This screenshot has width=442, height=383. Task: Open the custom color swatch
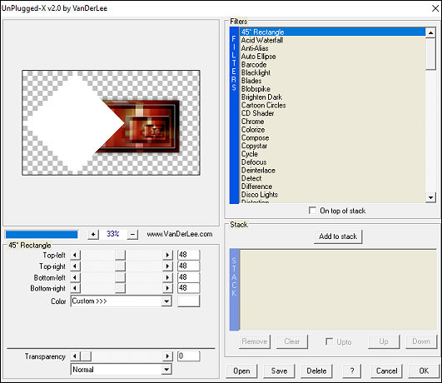coord(189,301)
